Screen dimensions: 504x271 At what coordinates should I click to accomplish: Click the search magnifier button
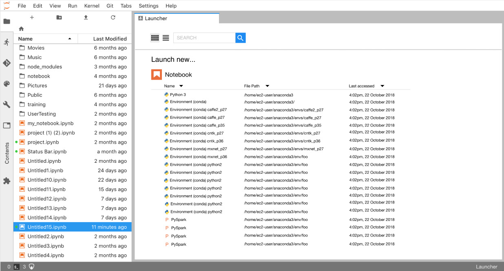(x=241, y=38)
